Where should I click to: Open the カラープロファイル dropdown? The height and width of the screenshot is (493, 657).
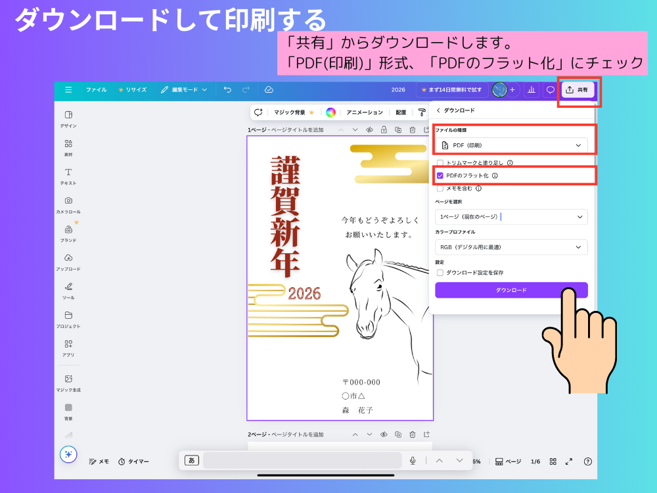pos(511,247)
